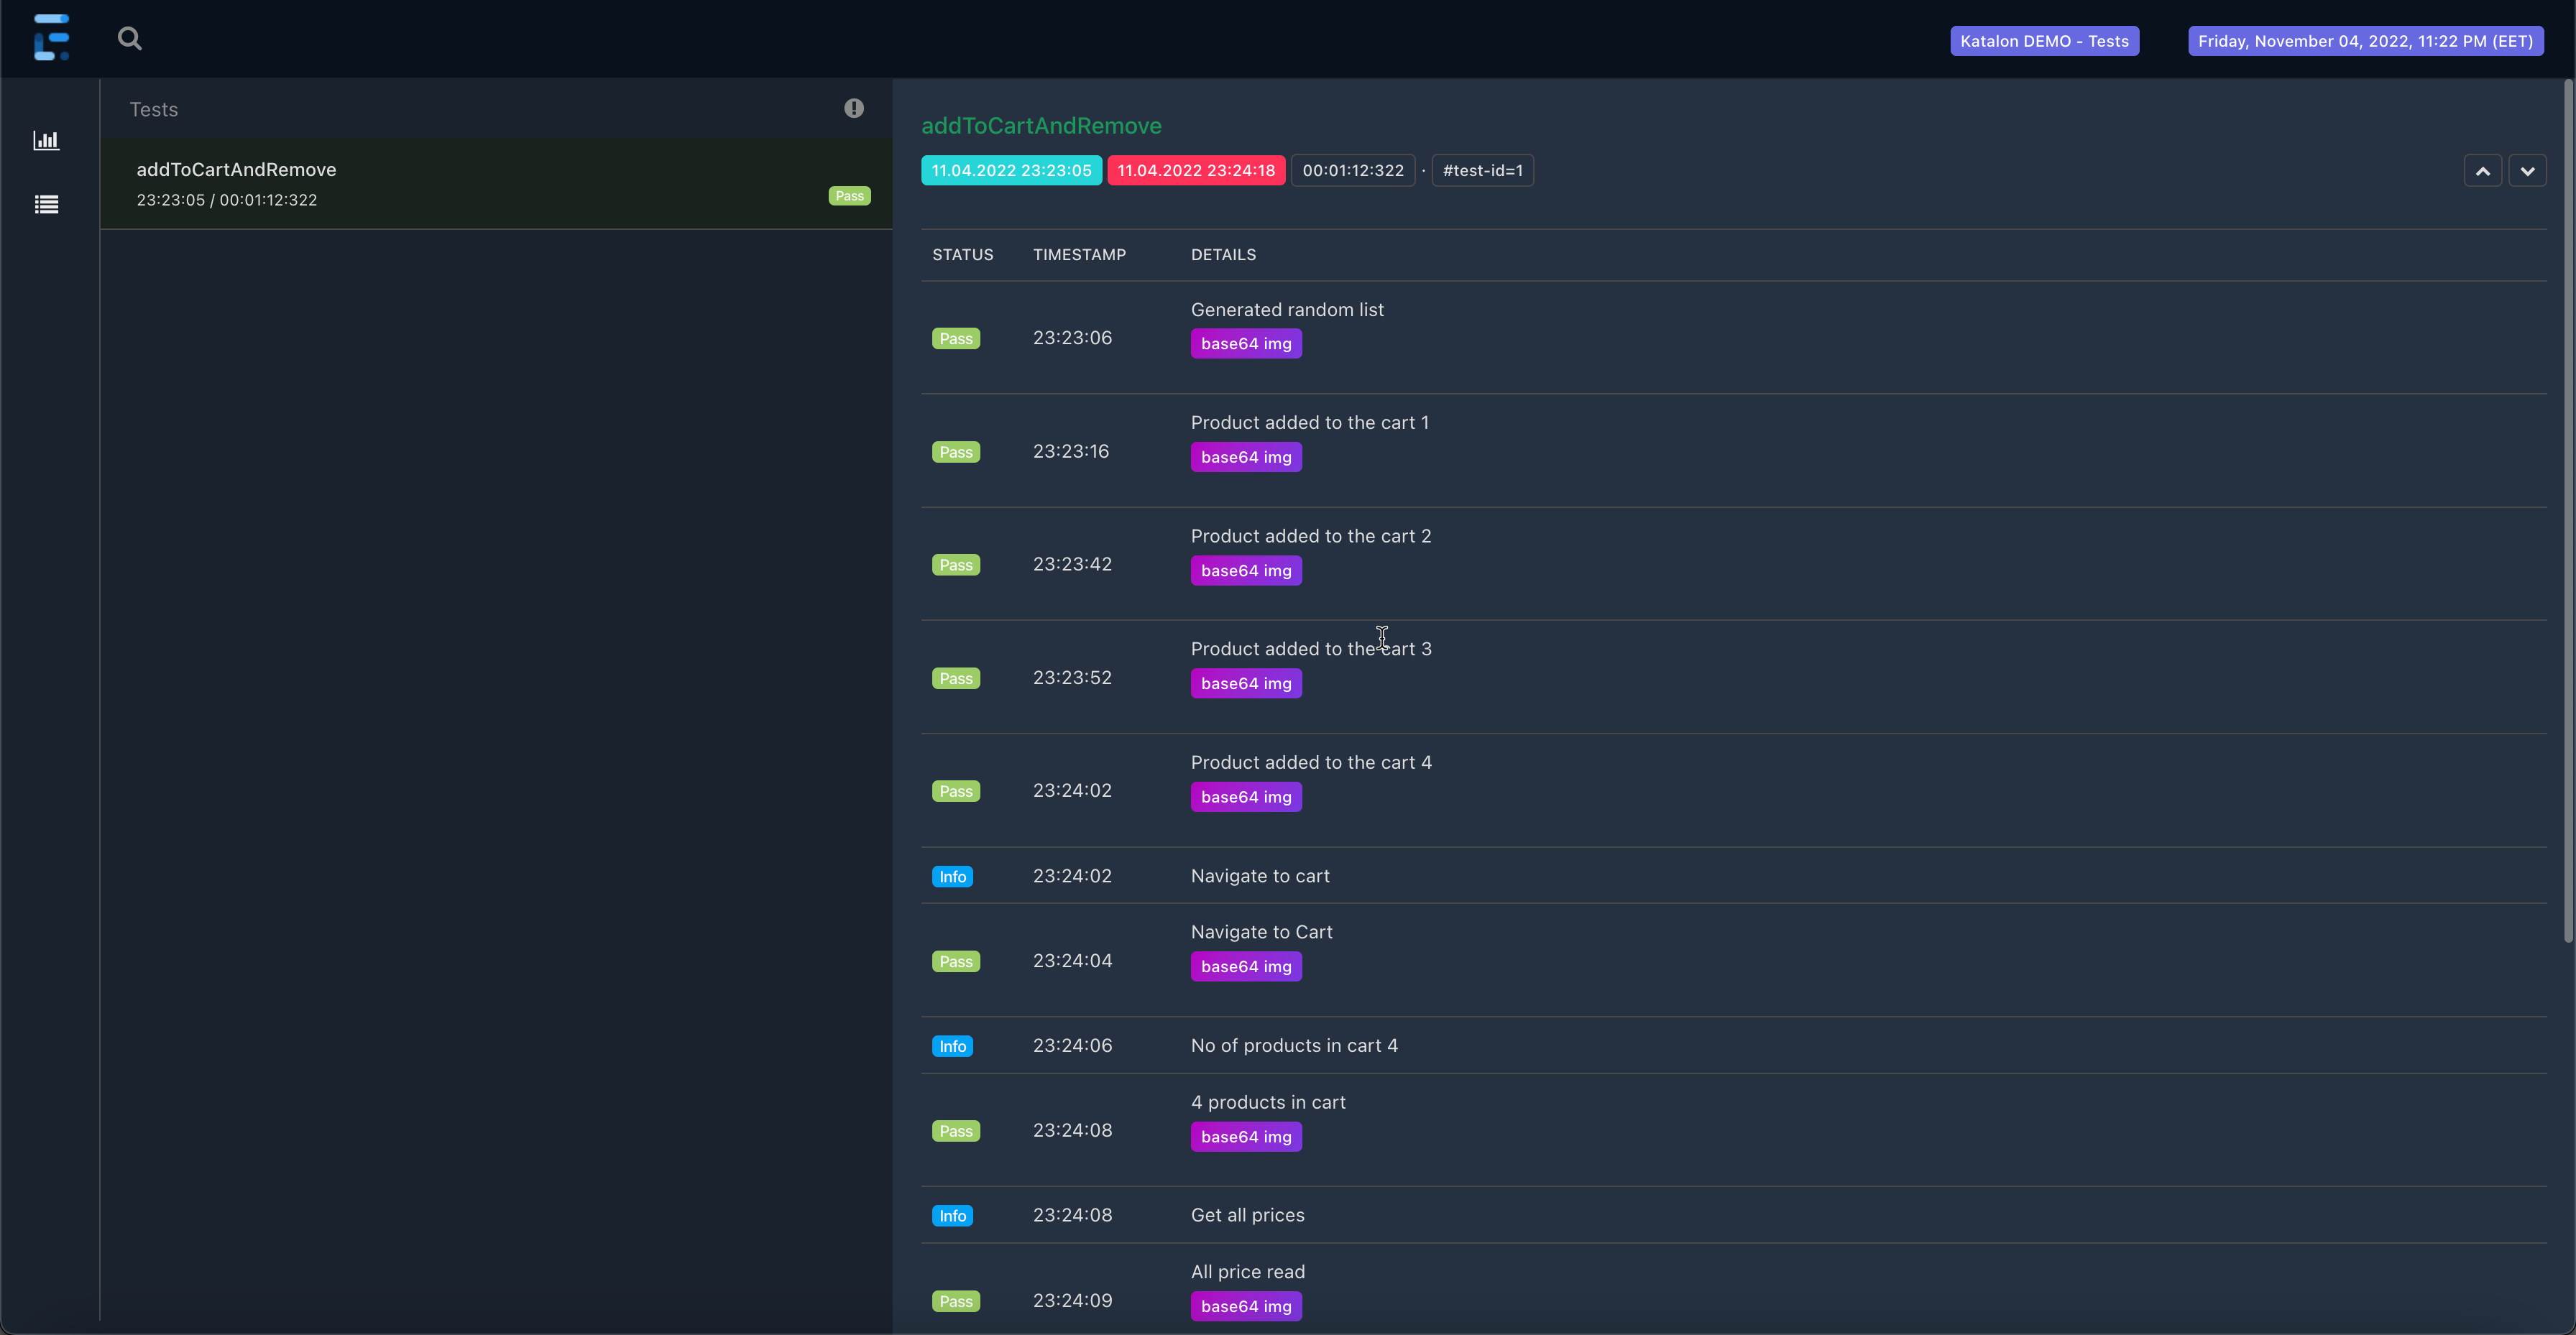2576x1335 pixels.
Task: Click the Info badge on the Get all prices step
Action: [952, 1215]
